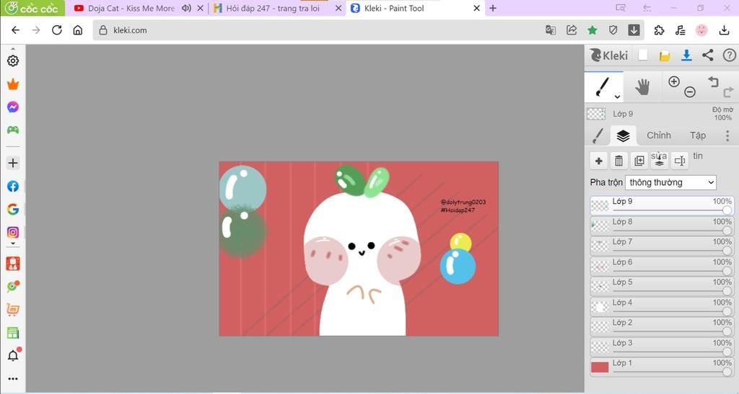Open Google in sidebar
The image size is (739, 394).
[x=13, y=209]
